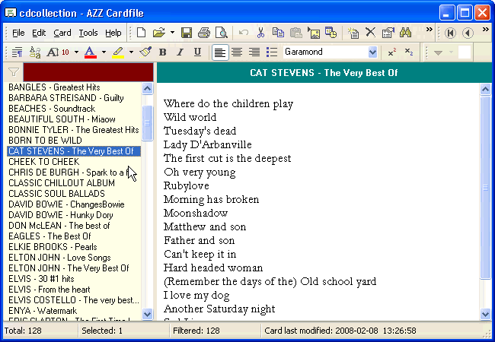The height and width of the screenshot is (342, 495).
Task: Align text left
Action: pos(220,52)
